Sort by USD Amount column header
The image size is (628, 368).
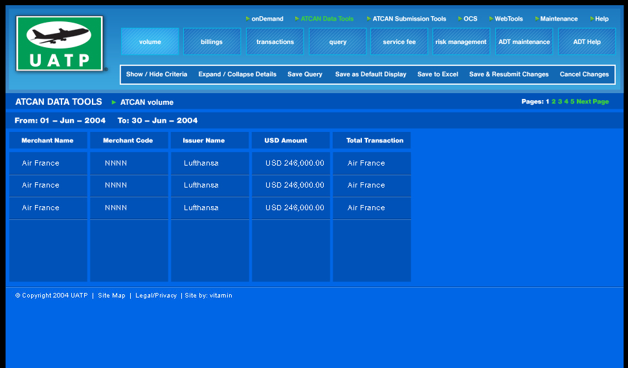click(286, 140)
